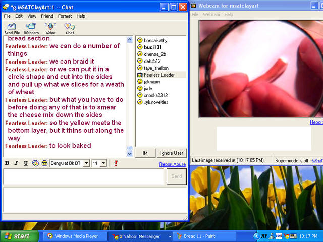Viewport: 323px width, 242px height.
Task: Select bonsaikathy's smiley icon in user list
Action: tap(140, 40)
